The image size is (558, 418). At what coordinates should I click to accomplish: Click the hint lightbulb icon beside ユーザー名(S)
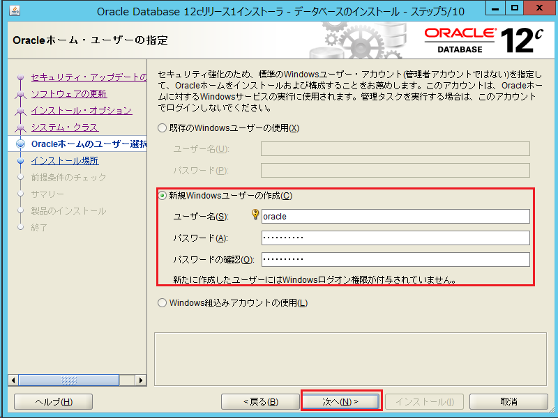255,214
